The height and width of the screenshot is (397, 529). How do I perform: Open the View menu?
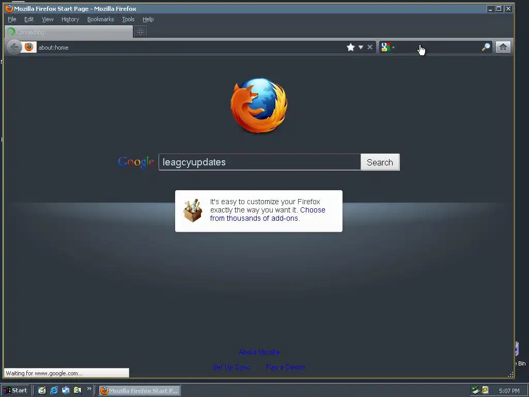pos(48,19)
